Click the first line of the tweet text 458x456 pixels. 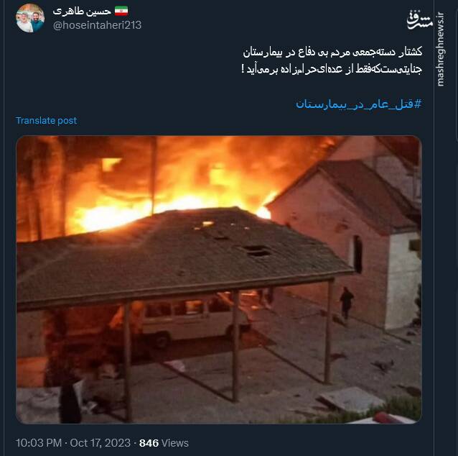332,53
